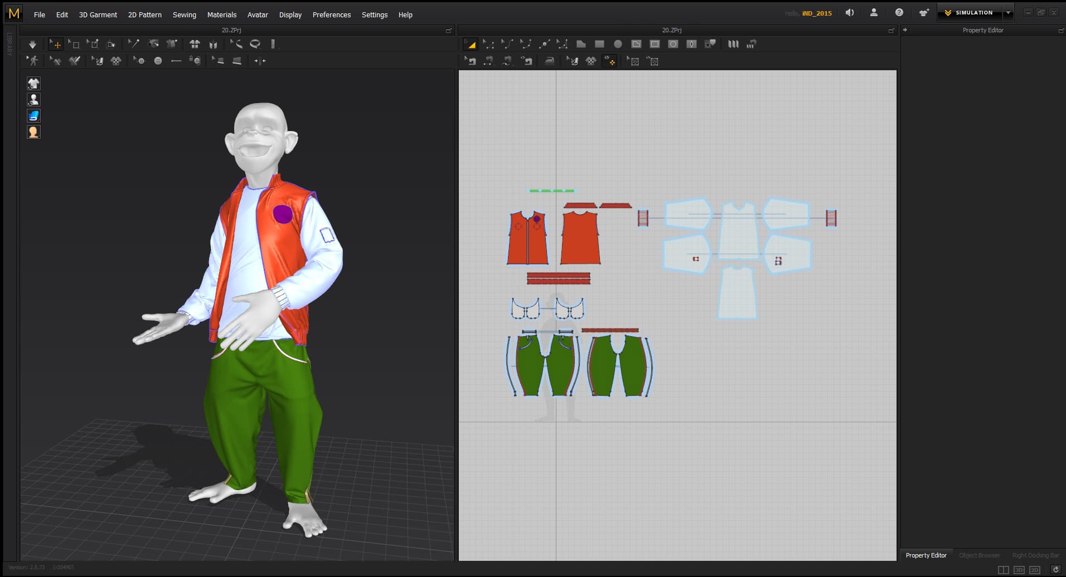
Task: Undock the 3D window 20.ZPrj panel
Action: (448, 31)
